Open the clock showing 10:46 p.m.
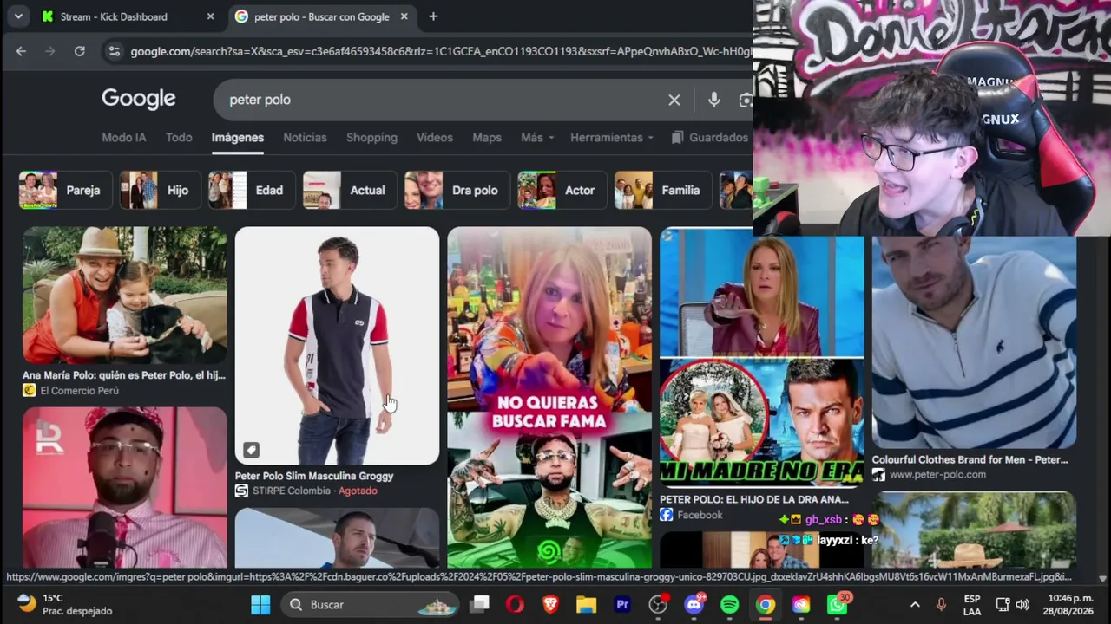1111x624 pixels. click(x=1069, y=604)
